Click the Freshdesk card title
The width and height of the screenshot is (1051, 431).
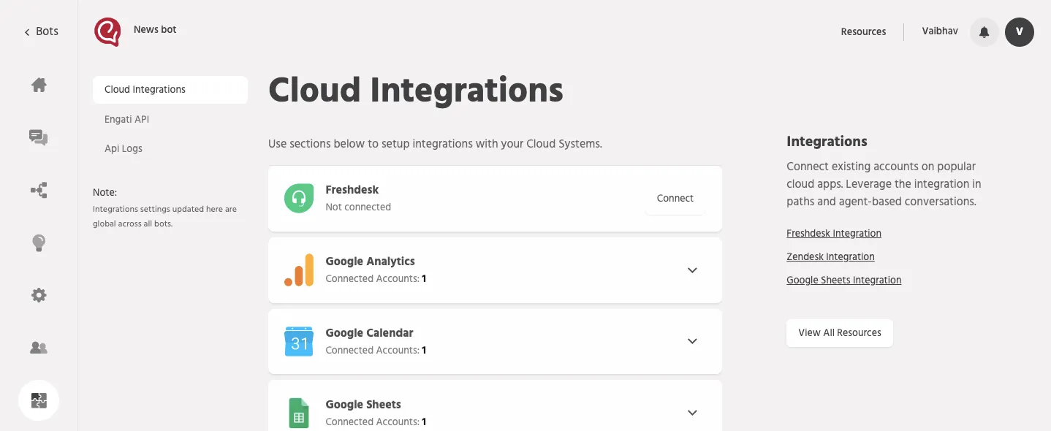(352, 189)
